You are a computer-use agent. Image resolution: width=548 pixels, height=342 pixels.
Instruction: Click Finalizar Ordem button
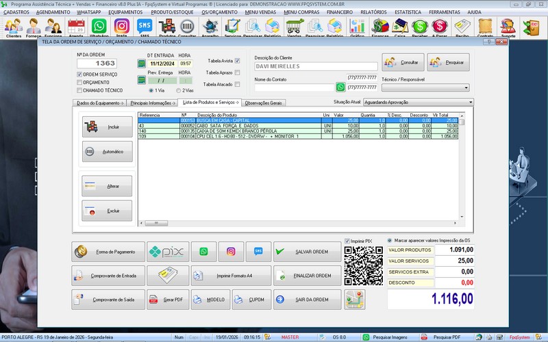point(307,276)
